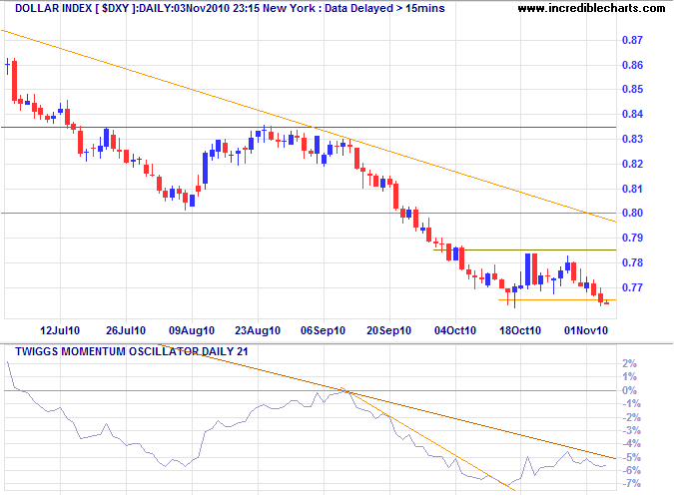Click the www.incrediblecharts.com website label

pyautogui.click(x=591, y=8)
